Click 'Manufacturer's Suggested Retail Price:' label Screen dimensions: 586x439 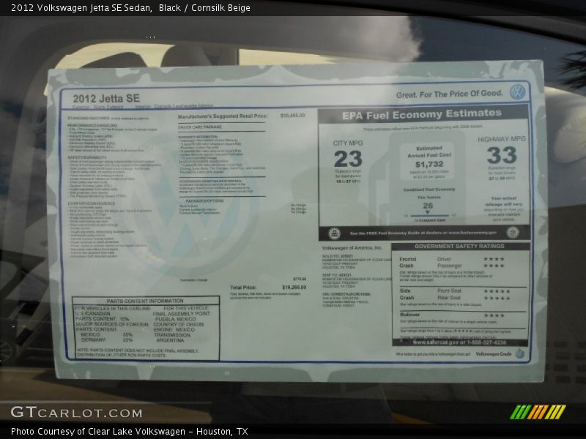(x=223, y=116)
